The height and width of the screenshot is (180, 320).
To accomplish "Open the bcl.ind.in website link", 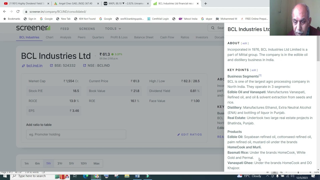I will pyautogui.click(x=32, y=66).
